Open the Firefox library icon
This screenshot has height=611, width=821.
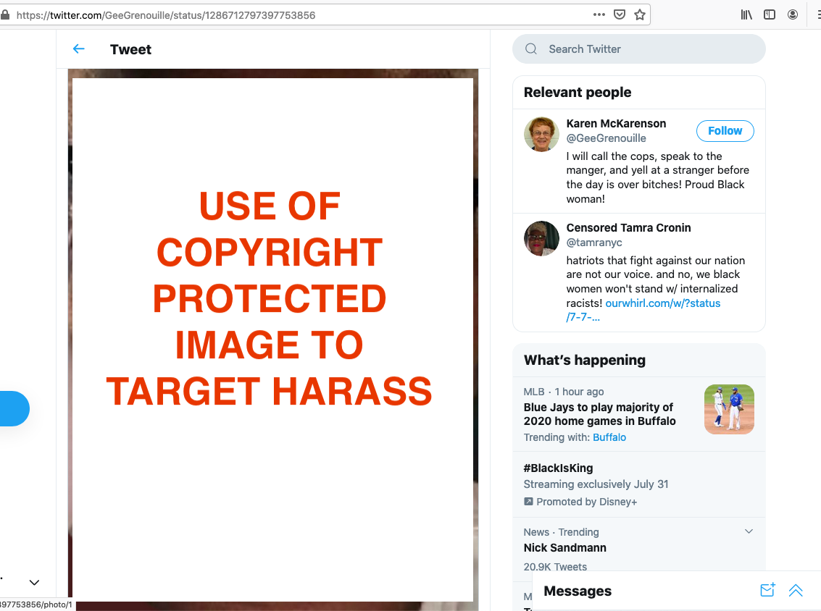tap(746, 14)
